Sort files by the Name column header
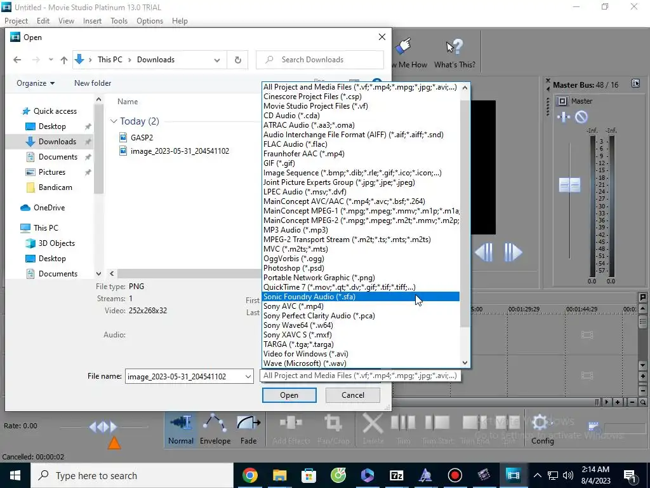 [128, 102]
